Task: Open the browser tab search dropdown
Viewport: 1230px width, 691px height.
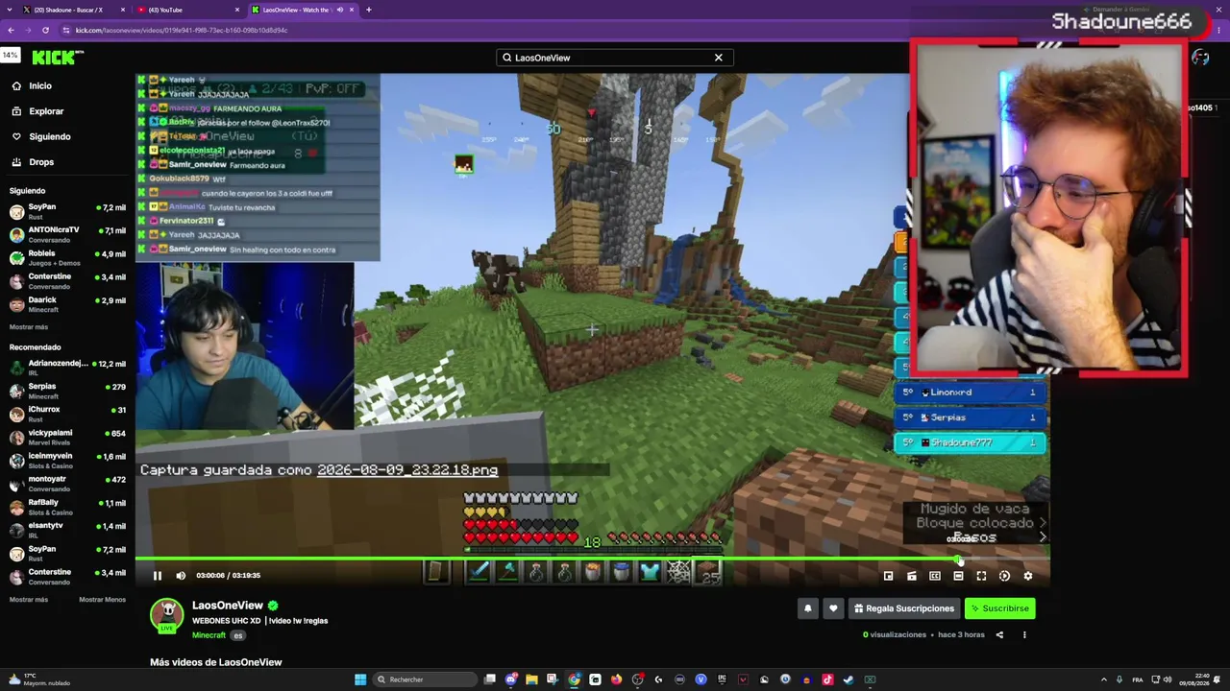Action: [10, 10]
